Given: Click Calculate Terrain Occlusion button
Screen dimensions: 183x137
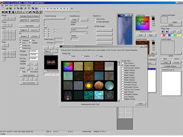Looking at the screenshot, I should pos(29,16).
